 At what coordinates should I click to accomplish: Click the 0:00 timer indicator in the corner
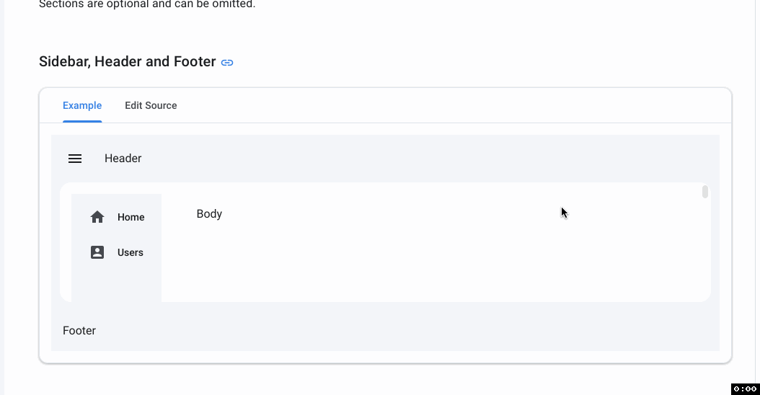coord(746,389)
